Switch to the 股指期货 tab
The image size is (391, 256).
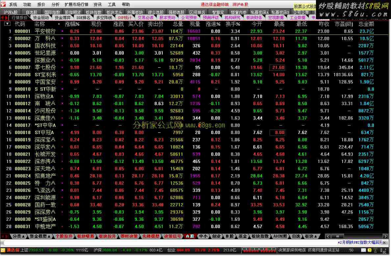pos(73,12)
